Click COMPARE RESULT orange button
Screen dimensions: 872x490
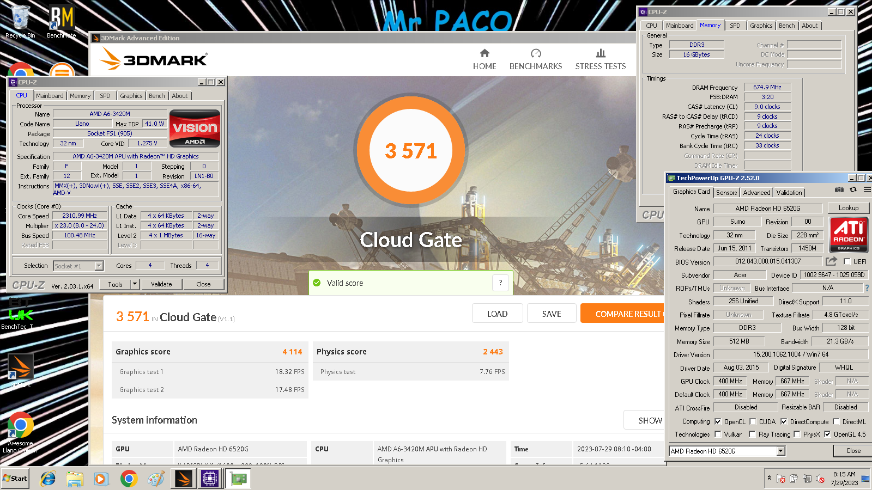point(622,314)
